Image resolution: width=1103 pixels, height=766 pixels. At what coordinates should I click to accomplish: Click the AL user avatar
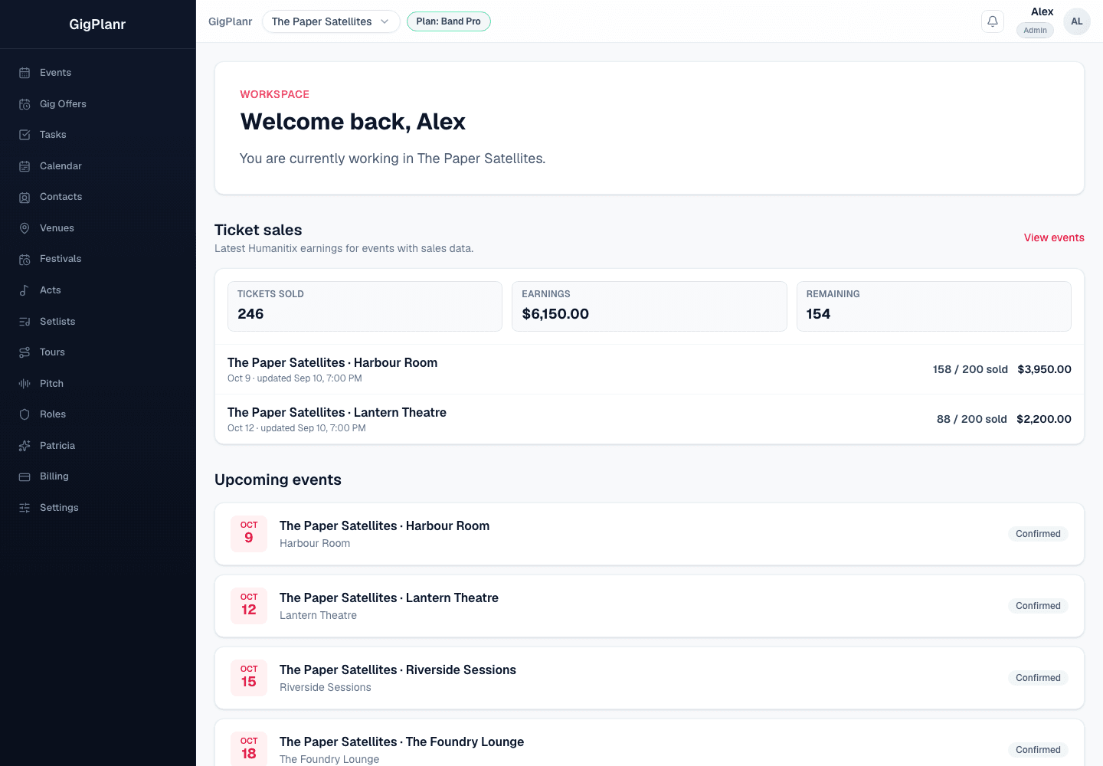(1077, 21)
